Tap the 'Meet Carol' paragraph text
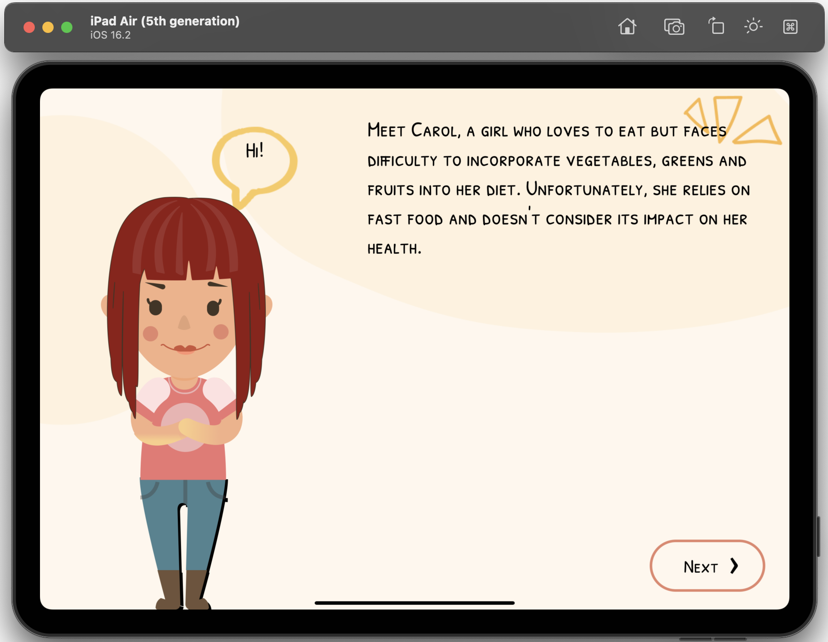Image resolution: width=828 pixels, height=642 pixels. 558,188
